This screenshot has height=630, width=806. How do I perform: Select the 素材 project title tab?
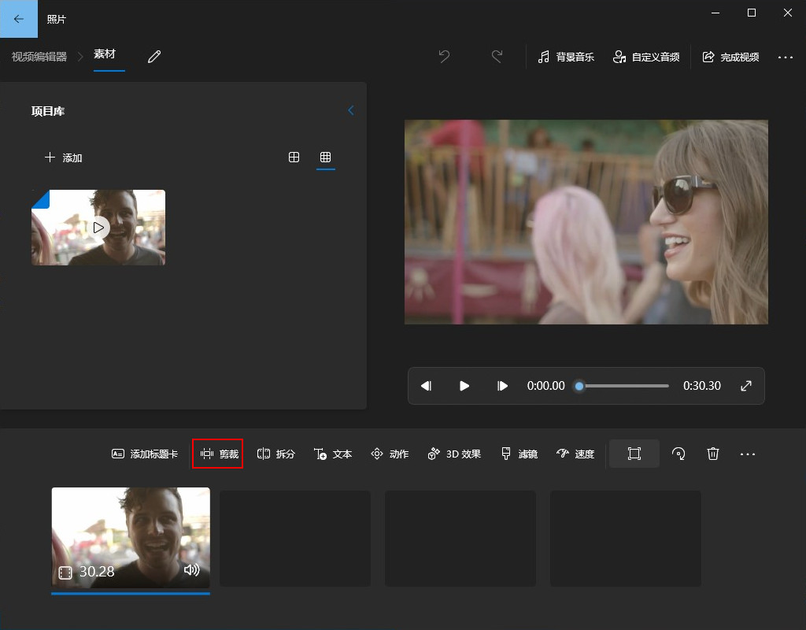click(x=105, y=54)
